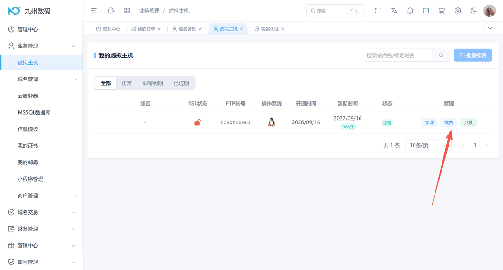Click the 364天 remaining badge
Screen dimensions: 503x270
[348, 127]
